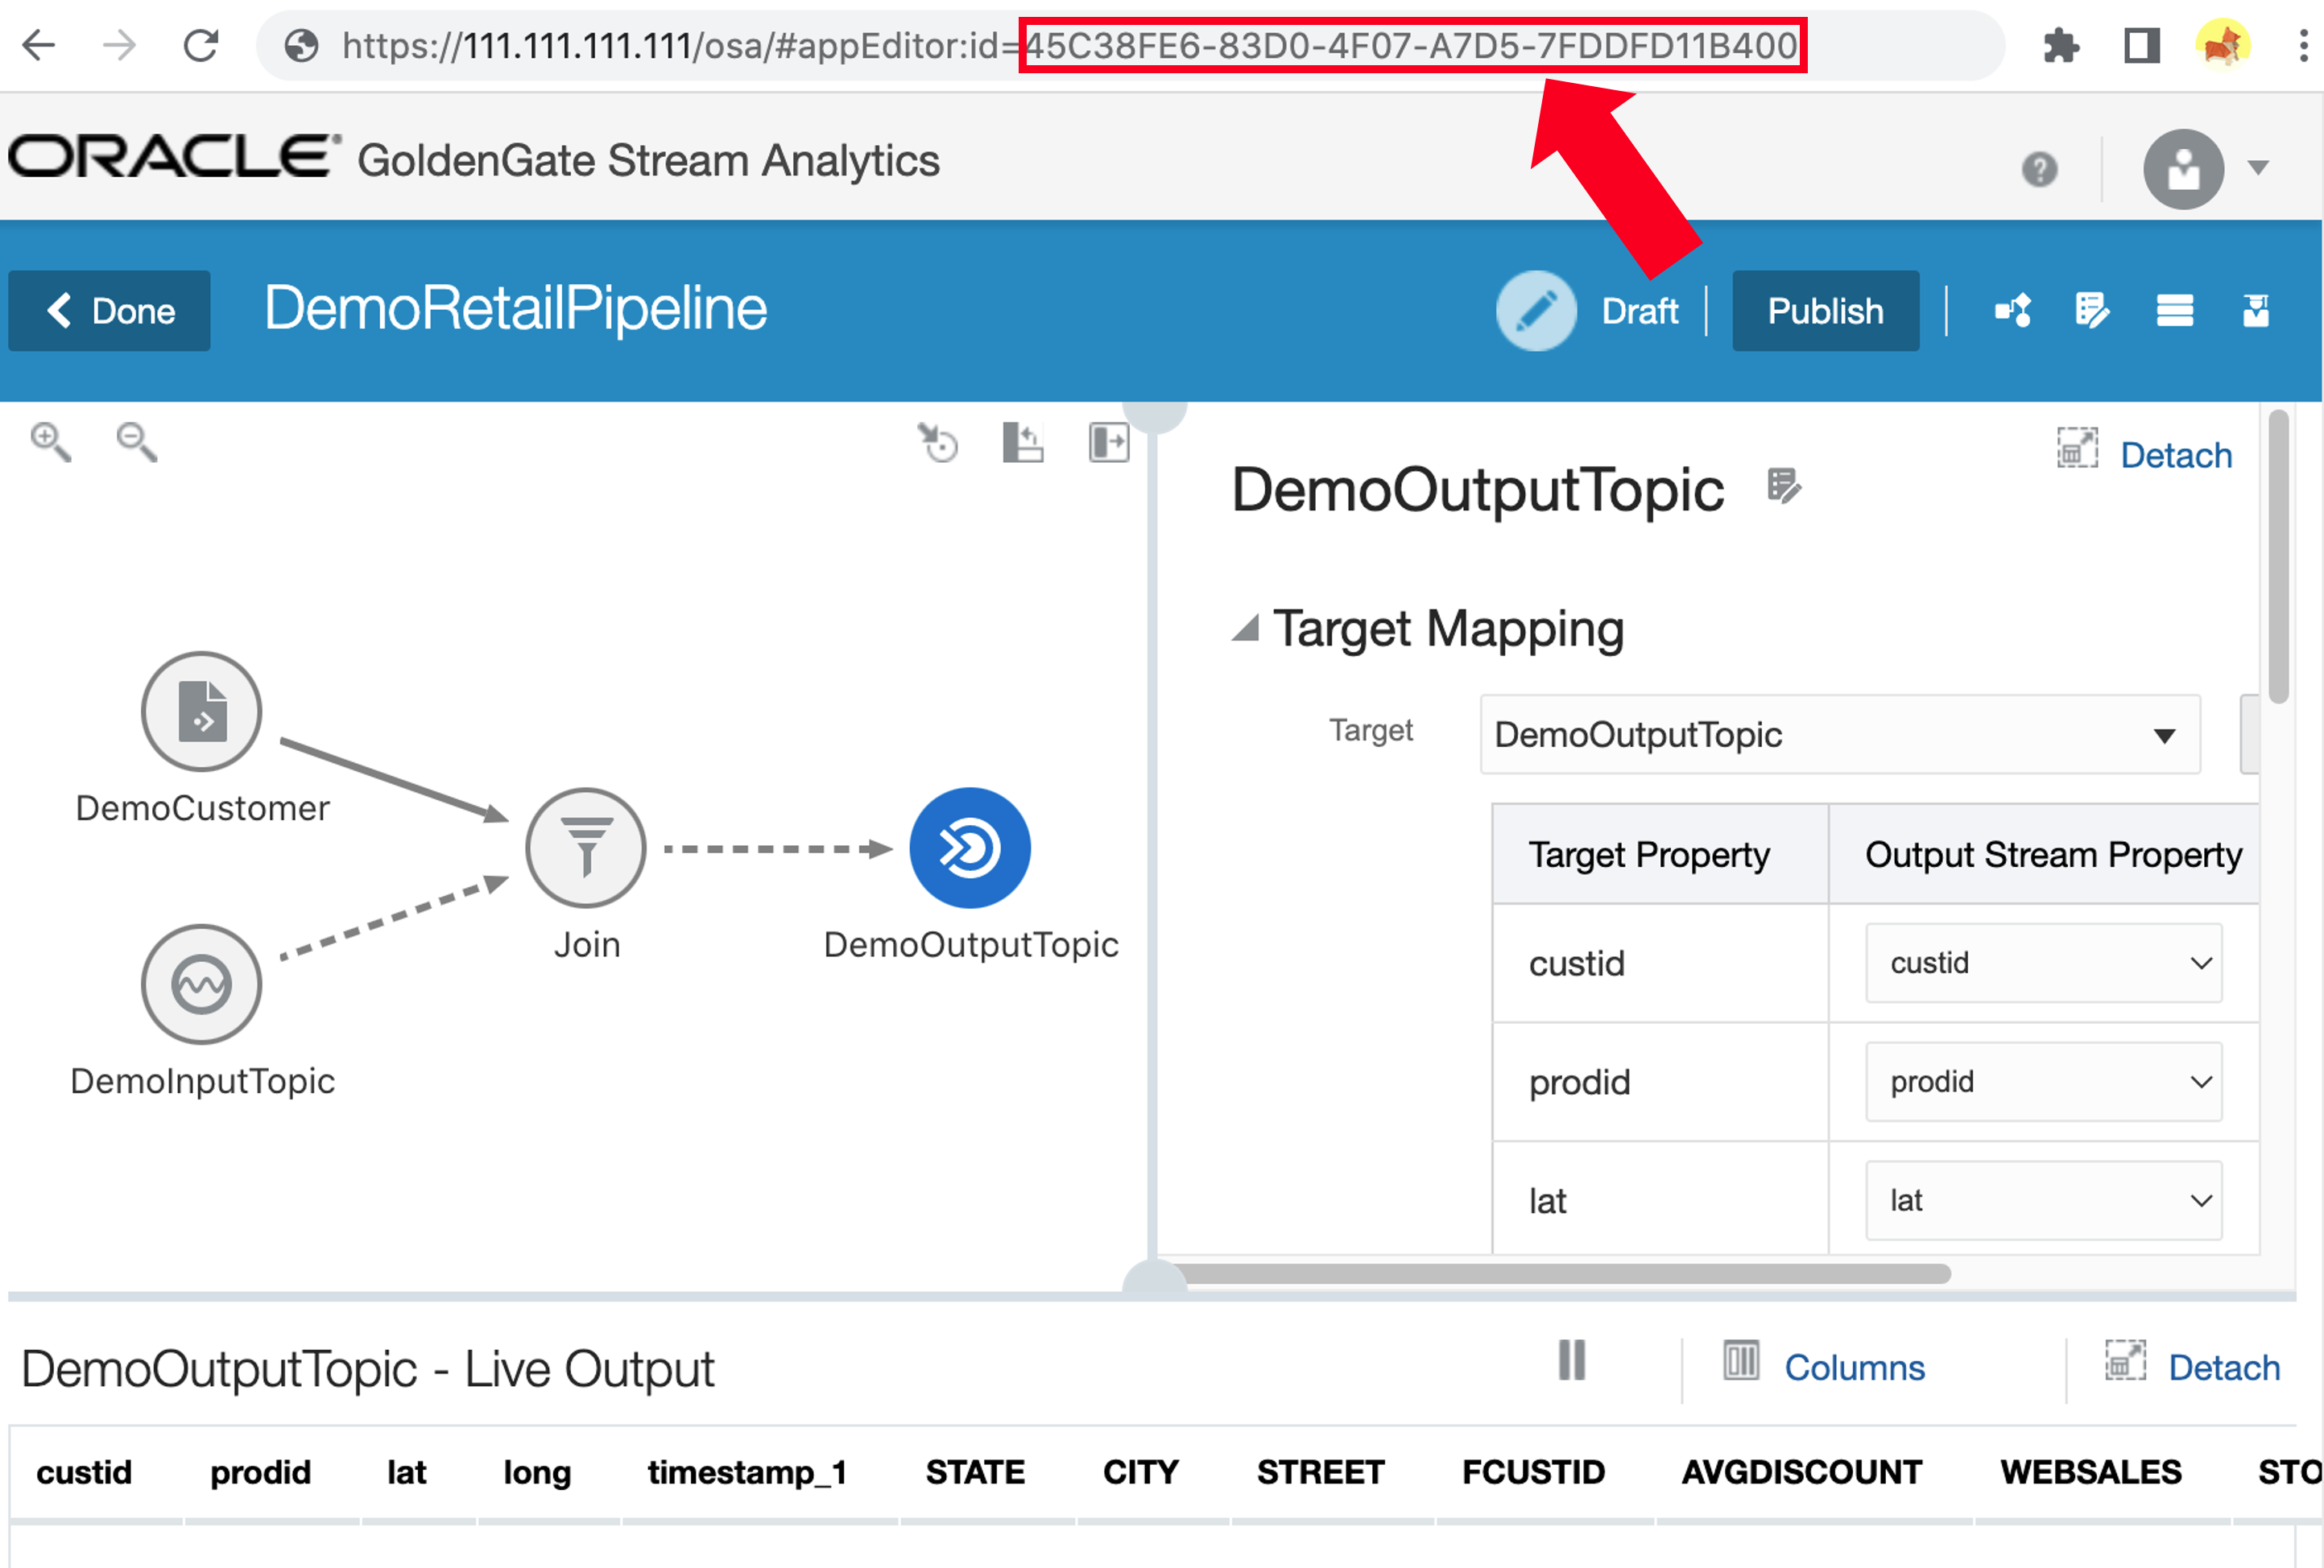
Task: Reset the canvas view to fit
Action: point(937,443)
